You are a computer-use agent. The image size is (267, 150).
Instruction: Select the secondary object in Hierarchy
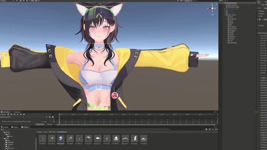coord(233,43)
